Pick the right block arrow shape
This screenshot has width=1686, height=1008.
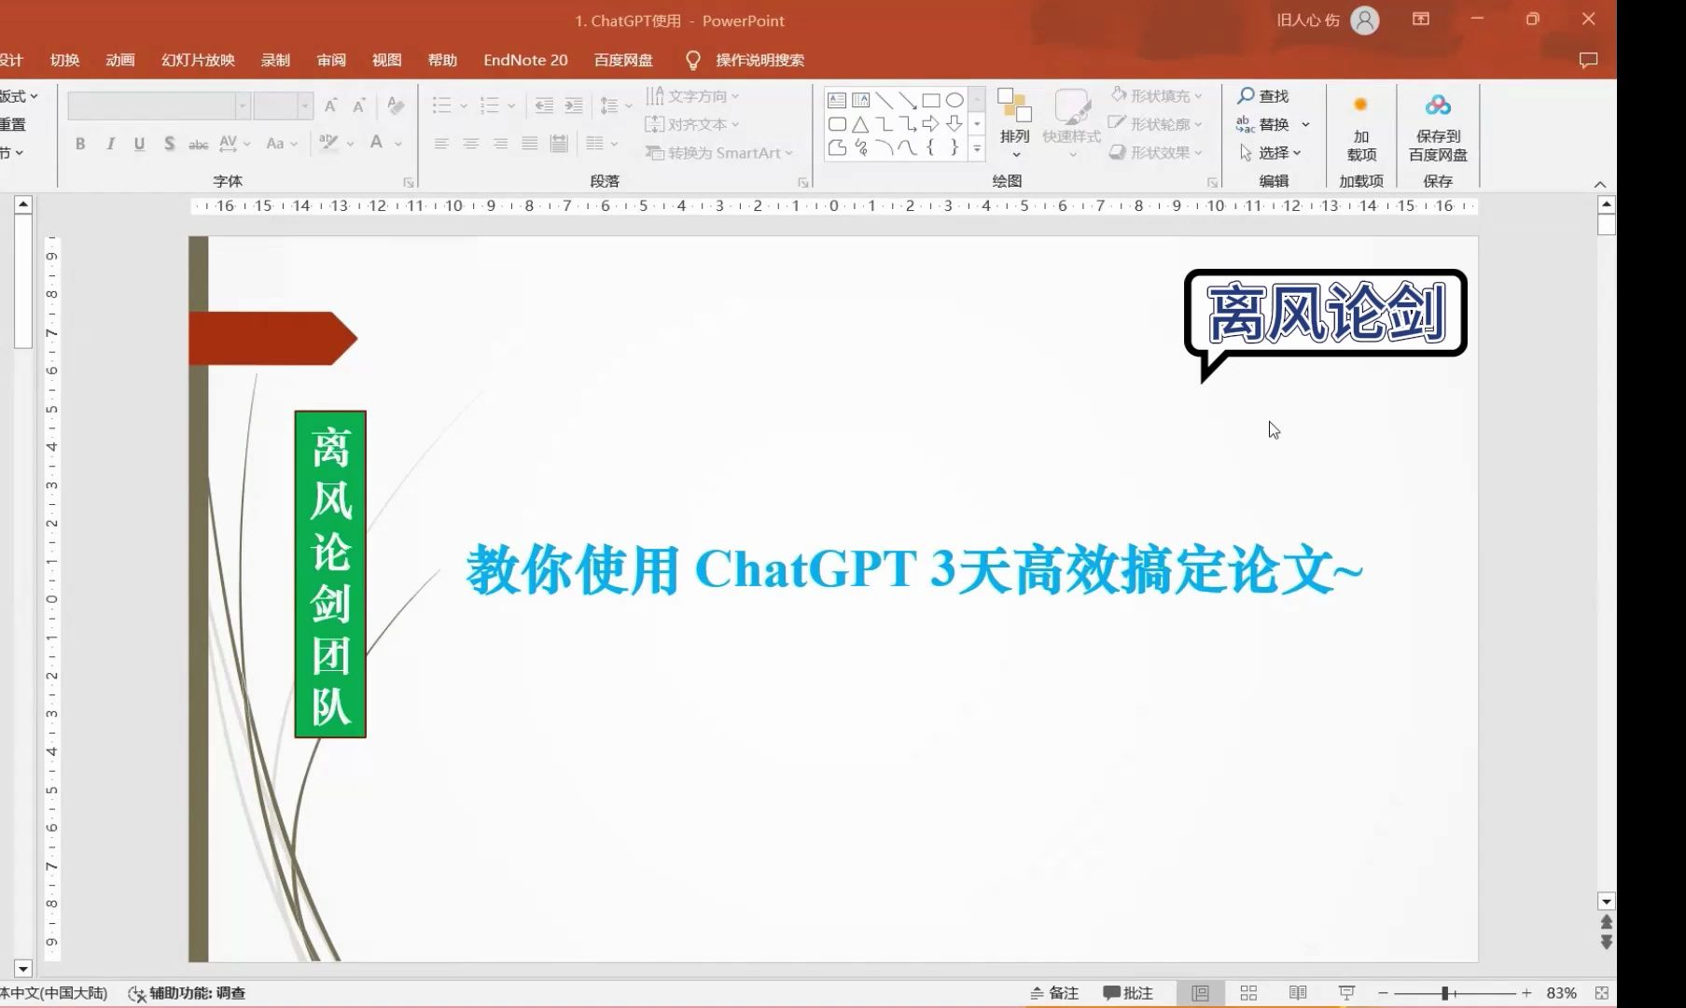930,123
